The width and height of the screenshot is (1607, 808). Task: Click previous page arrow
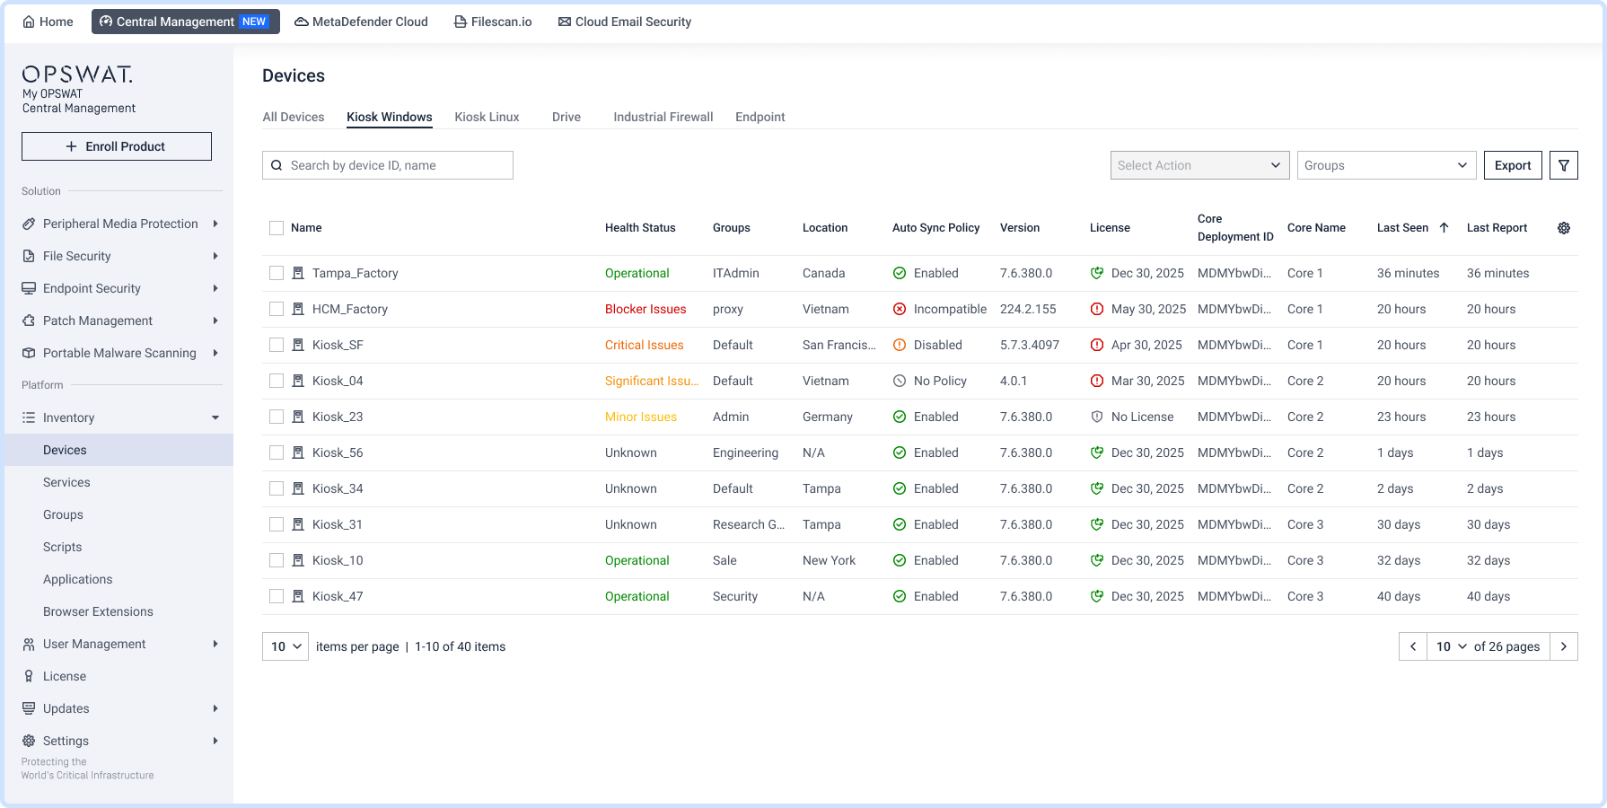coord(1413,646)
